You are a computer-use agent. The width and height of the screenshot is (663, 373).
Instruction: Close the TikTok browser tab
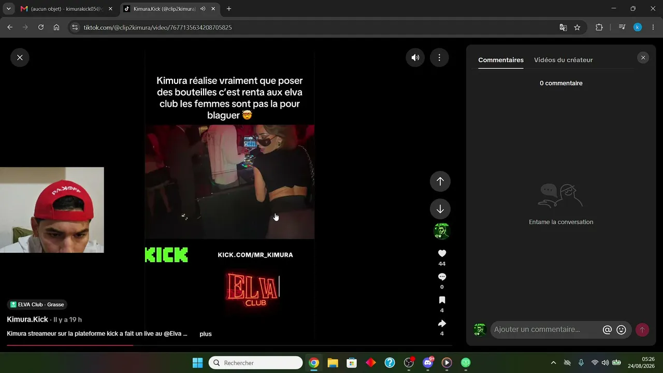click(x=213, y=9)
